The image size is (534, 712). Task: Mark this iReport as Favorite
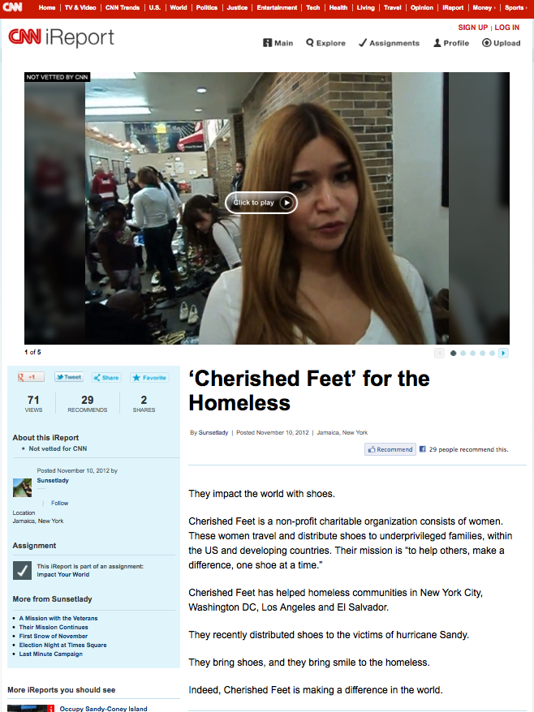(149, 377)
